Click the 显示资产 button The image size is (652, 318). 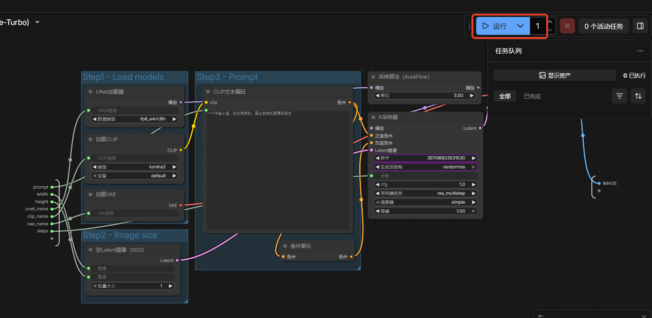[x=554, y=75]
